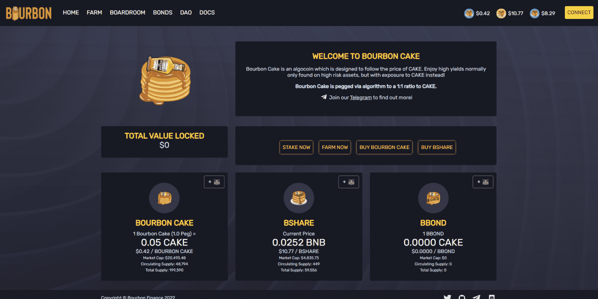Click the BBOND card title
The image size is (598, 299).
[433, 223]
